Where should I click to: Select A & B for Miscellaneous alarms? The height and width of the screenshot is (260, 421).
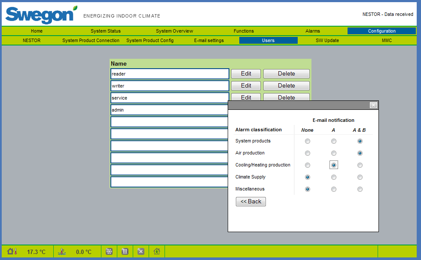coord(360,189)
